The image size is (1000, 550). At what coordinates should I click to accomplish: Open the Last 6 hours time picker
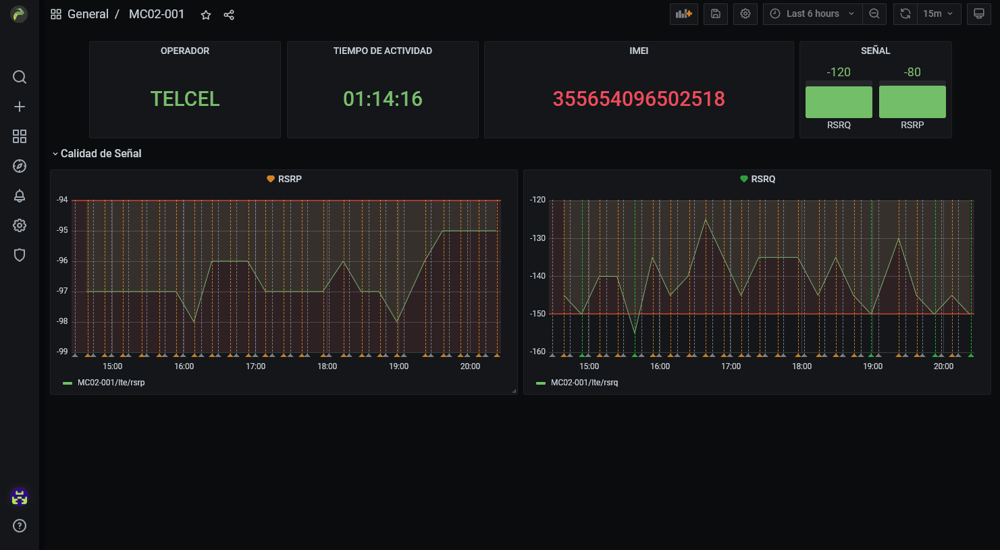tap(812, 13)
